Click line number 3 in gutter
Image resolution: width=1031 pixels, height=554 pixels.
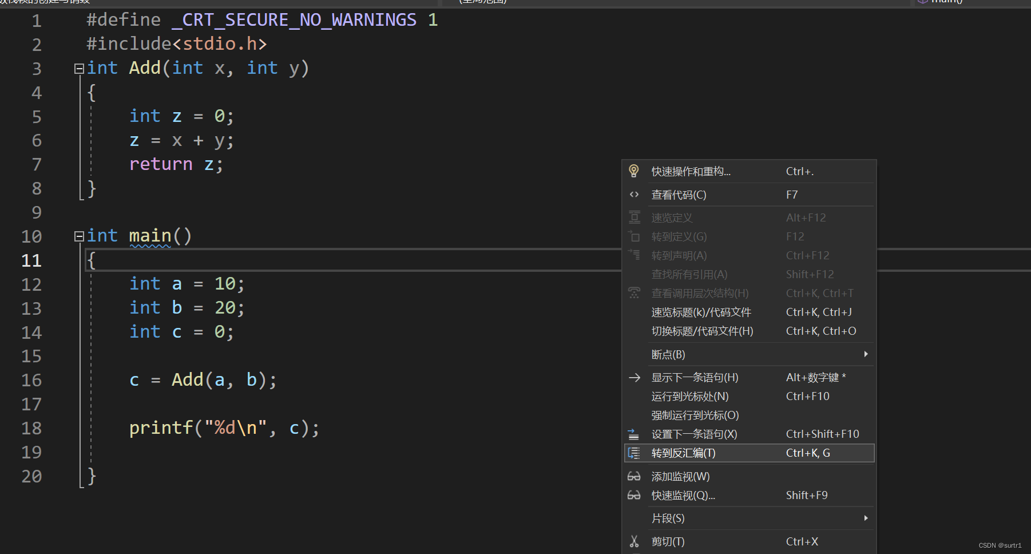(x=37, y=69)
